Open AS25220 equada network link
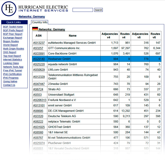This screenshot has width=165, height=160. tap(39, 64)
